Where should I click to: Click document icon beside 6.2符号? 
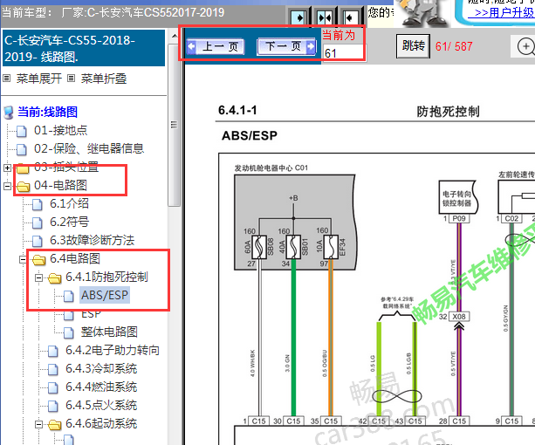[x=38, y=223]
